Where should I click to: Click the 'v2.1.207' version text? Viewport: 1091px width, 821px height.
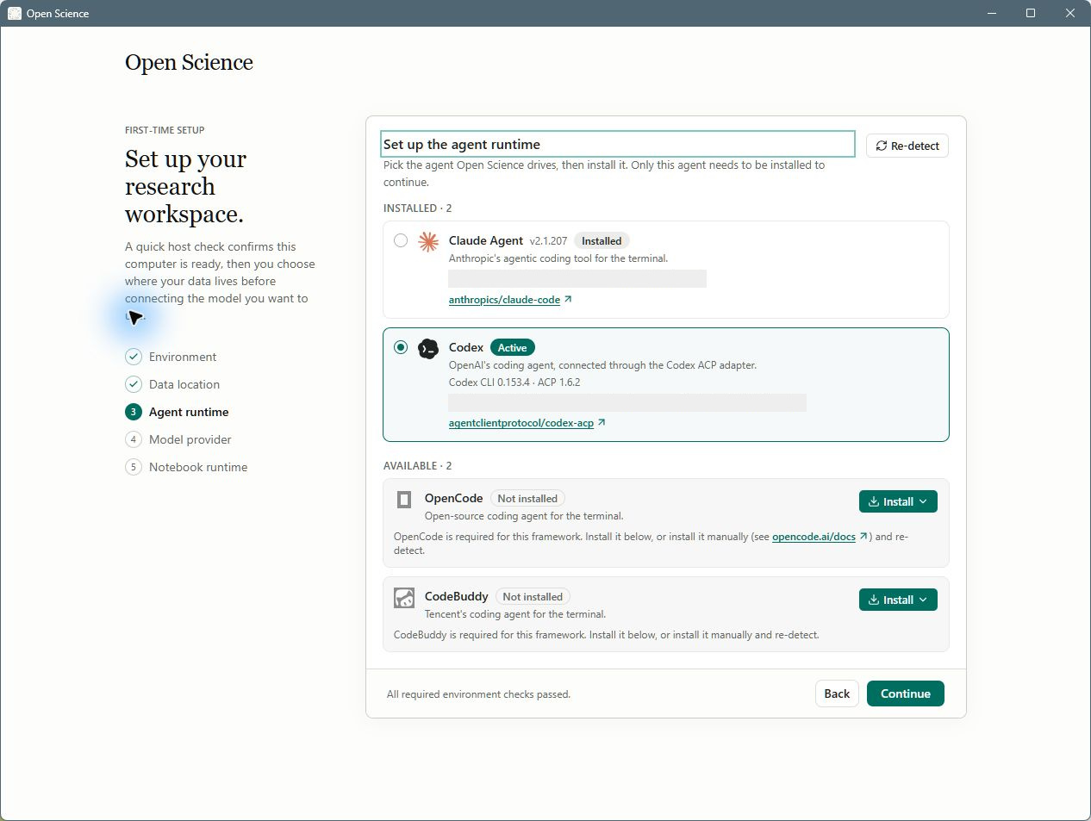pyautogui.click(x=549, y=241)
